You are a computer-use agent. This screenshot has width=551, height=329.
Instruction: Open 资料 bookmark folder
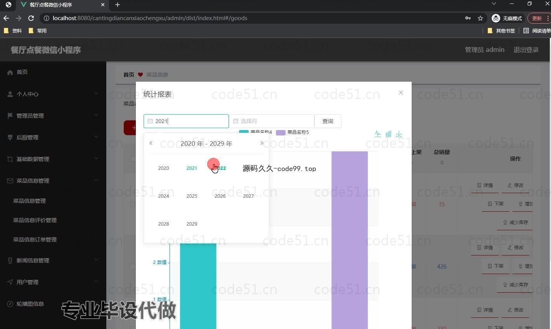[13, 31]
